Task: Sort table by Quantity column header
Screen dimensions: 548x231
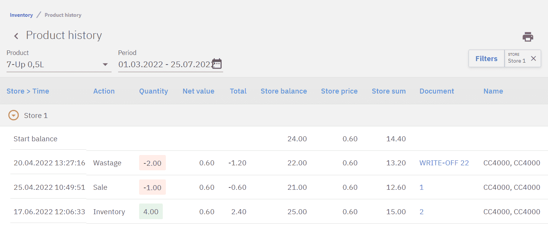Action: point(153,91)
